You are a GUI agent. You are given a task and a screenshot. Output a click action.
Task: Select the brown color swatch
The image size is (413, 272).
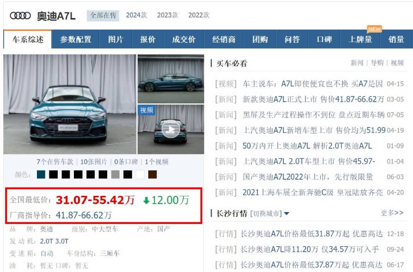pyautogui.click(x=152, y=175)
